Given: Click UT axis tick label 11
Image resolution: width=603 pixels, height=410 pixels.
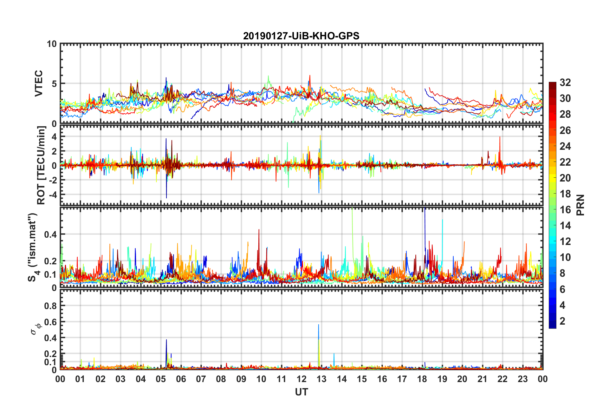Looking at the screenshot, I should pyautogui.click(x=282, y=379).
